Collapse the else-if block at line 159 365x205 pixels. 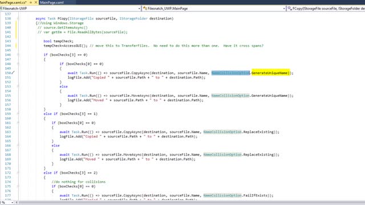coord(18,114)
